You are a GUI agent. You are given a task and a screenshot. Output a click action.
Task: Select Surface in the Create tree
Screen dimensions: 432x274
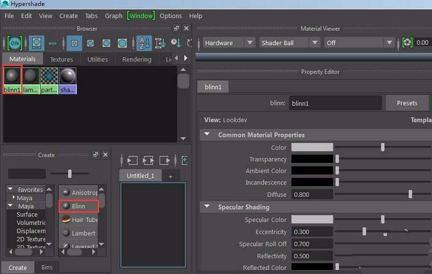coord(27,214)
